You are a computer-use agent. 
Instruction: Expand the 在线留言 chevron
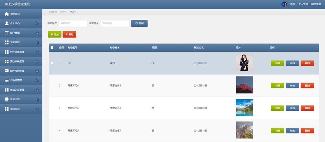tap(37, 109)
